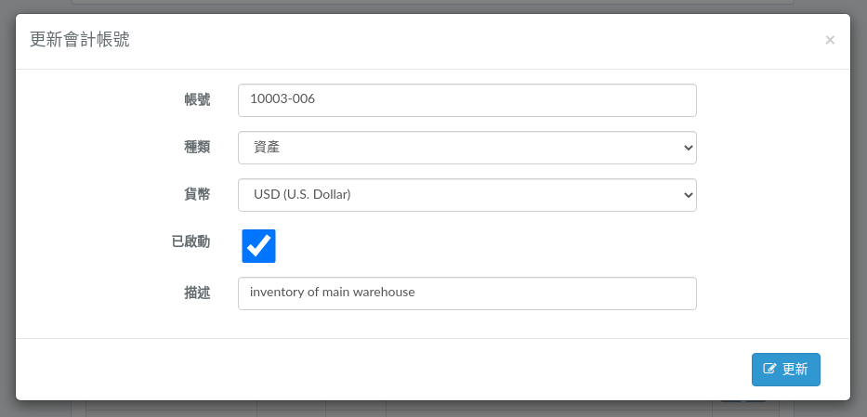The height and width of the screenshot is (417, 867).
Task: Click the chevron arrow on USD currency select
Action: tap(688, 195)
